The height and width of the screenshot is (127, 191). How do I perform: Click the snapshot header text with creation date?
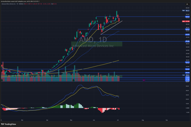(20, 2)
